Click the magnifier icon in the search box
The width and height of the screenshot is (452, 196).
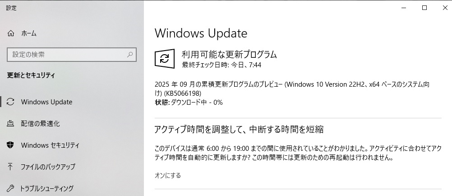(x=130, y=55)
